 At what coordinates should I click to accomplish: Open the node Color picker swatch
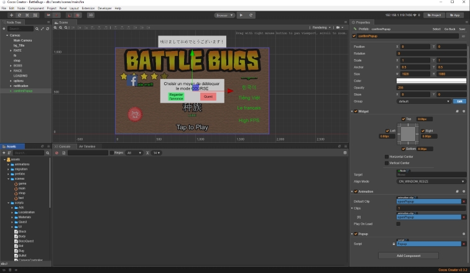coord(431,81)
